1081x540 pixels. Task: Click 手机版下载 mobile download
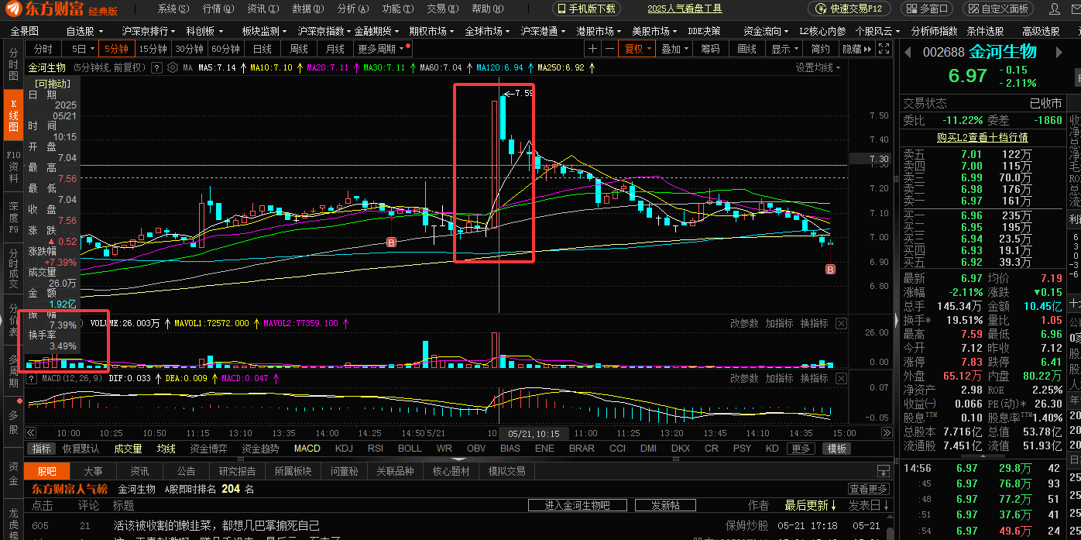click(x=585, y=9)
